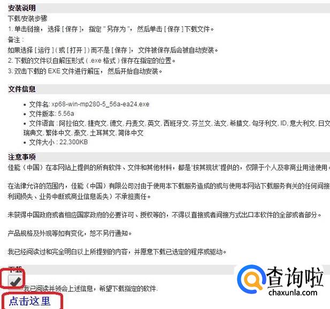Click the file version 5.56a text
Image resolution: width=330 pixels, height=309 pixels.
coord(66,114)
